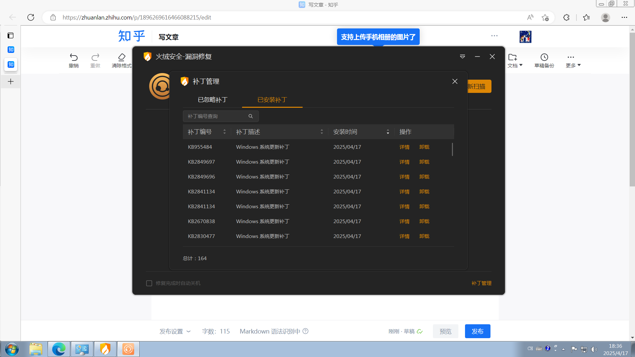Select the 清除格式 clear formatting tool
The image size is (635, 357).
coord(121,60)
